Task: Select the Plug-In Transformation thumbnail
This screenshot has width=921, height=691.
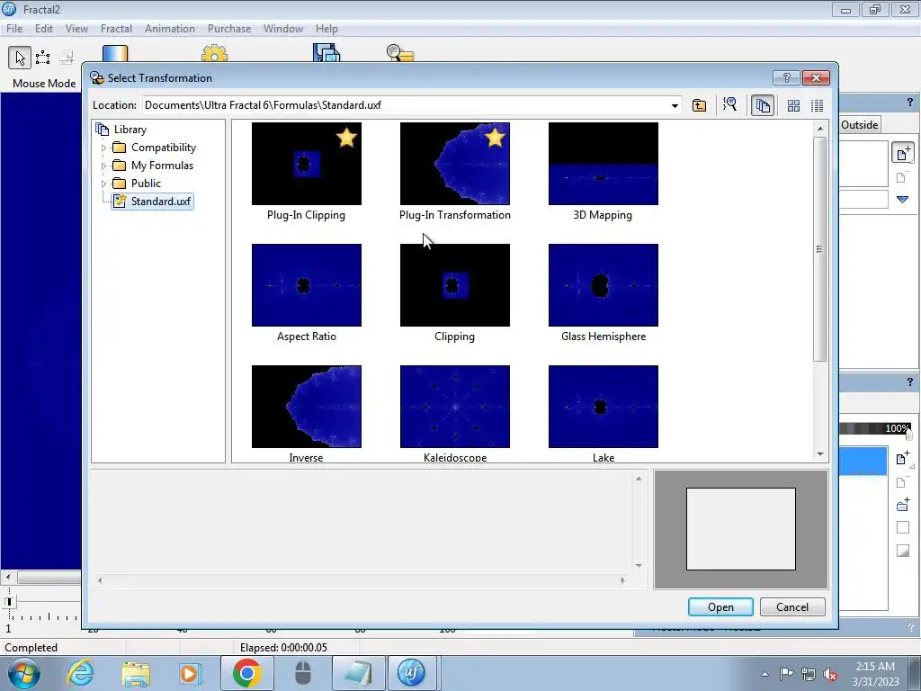Action: pyautogui.click(x=455, y=164)
